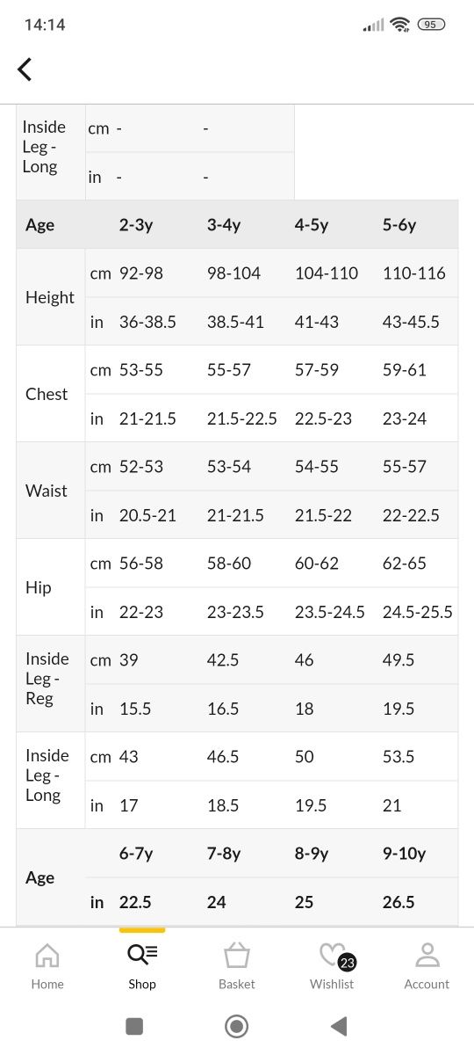Screen dimensions: 474x1055
Task: Select the Shop search icon
Action: click(142, 954)
